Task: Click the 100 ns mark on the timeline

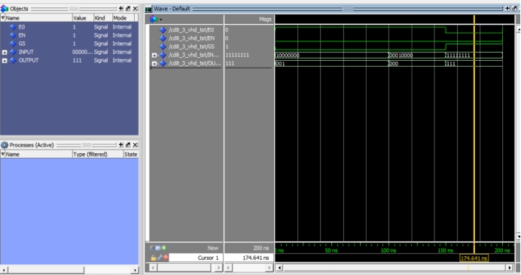Action: [388, 250]
